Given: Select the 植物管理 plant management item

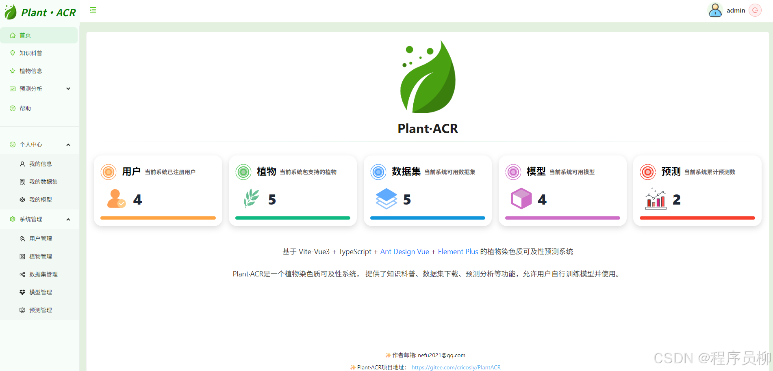Looking at the screenshot, I should [41, 256].
